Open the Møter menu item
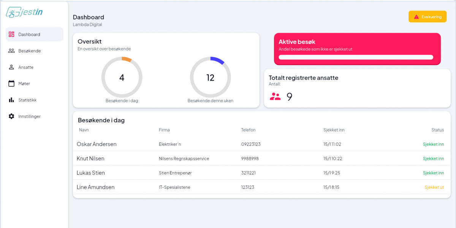Viewport: 456px width, 228px height. (24, 84)
